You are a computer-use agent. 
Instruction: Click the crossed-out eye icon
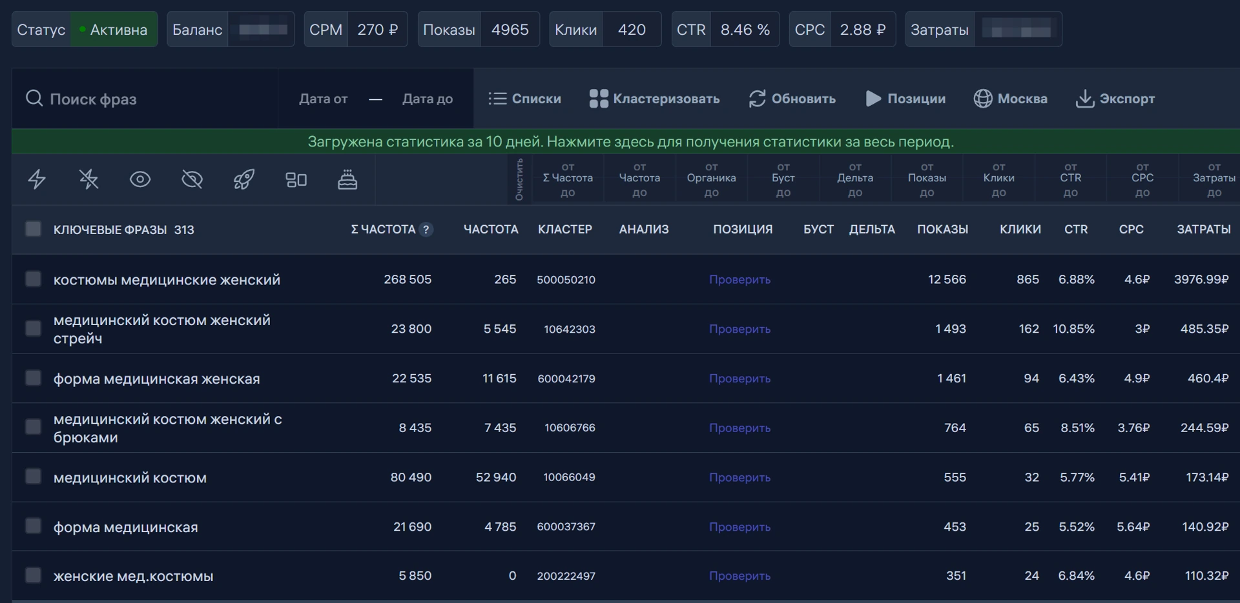[x=192, y=179]
